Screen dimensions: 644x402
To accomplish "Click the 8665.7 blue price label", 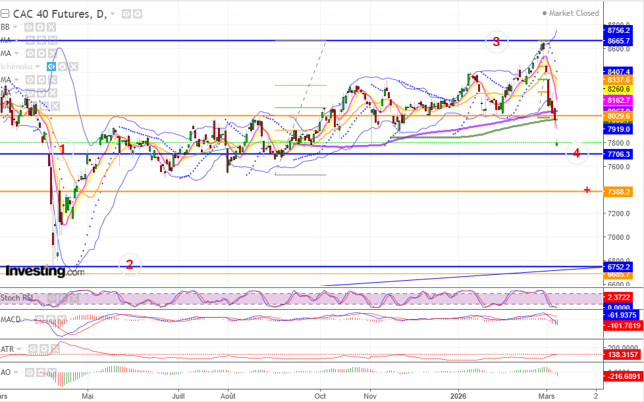I will (618, 41).
